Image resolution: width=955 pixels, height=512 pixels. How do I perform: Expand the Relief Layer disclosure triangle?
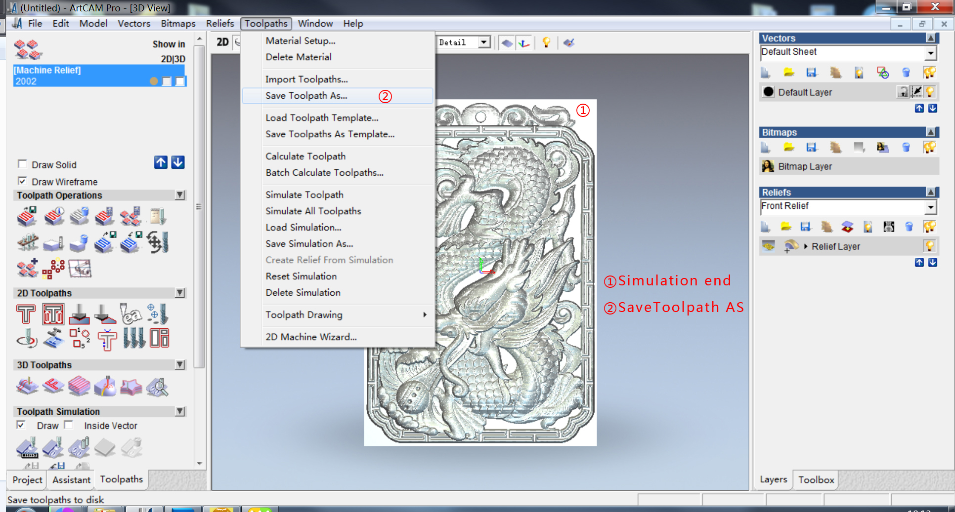point(806,246)
